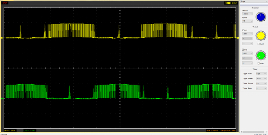Click the green CH2 zero-level marker at left edge

point(2,99)
